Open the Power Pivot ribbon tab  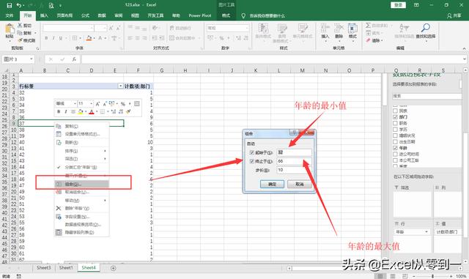click(200, 15)
